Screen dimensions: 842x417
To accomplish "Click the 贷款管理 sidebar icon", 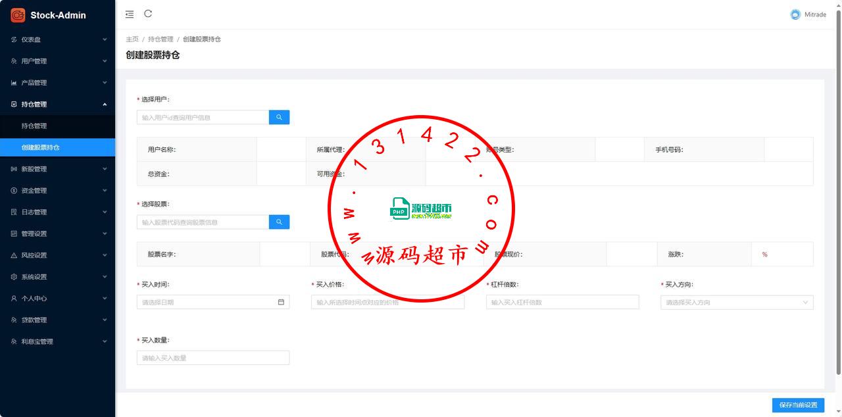I will click(14, 320).
